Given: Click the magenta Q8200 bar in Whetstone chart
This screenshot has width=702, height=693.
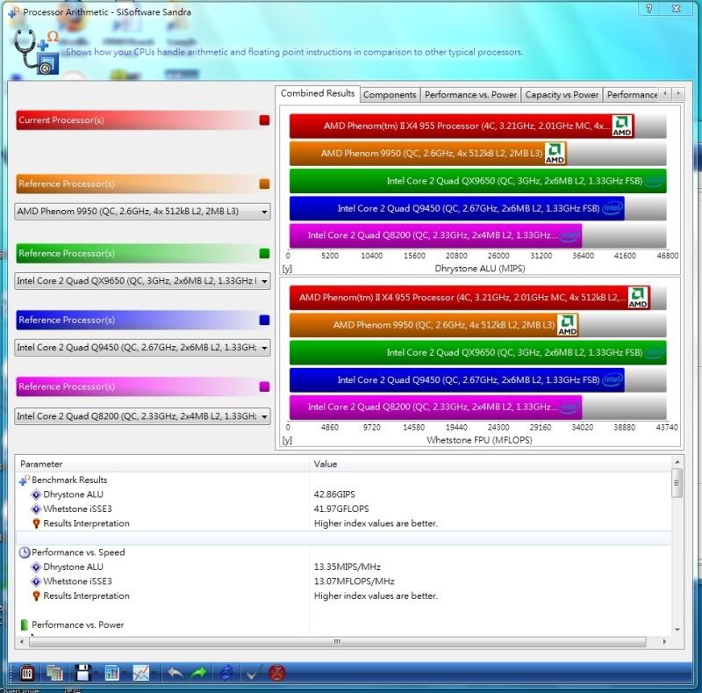Looking at the screenshot, I should pos(435,407).
